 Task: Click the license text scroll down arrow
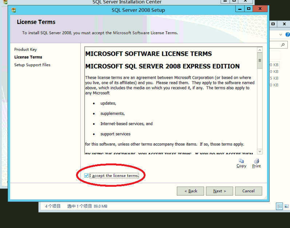click(x=260, y=151)
